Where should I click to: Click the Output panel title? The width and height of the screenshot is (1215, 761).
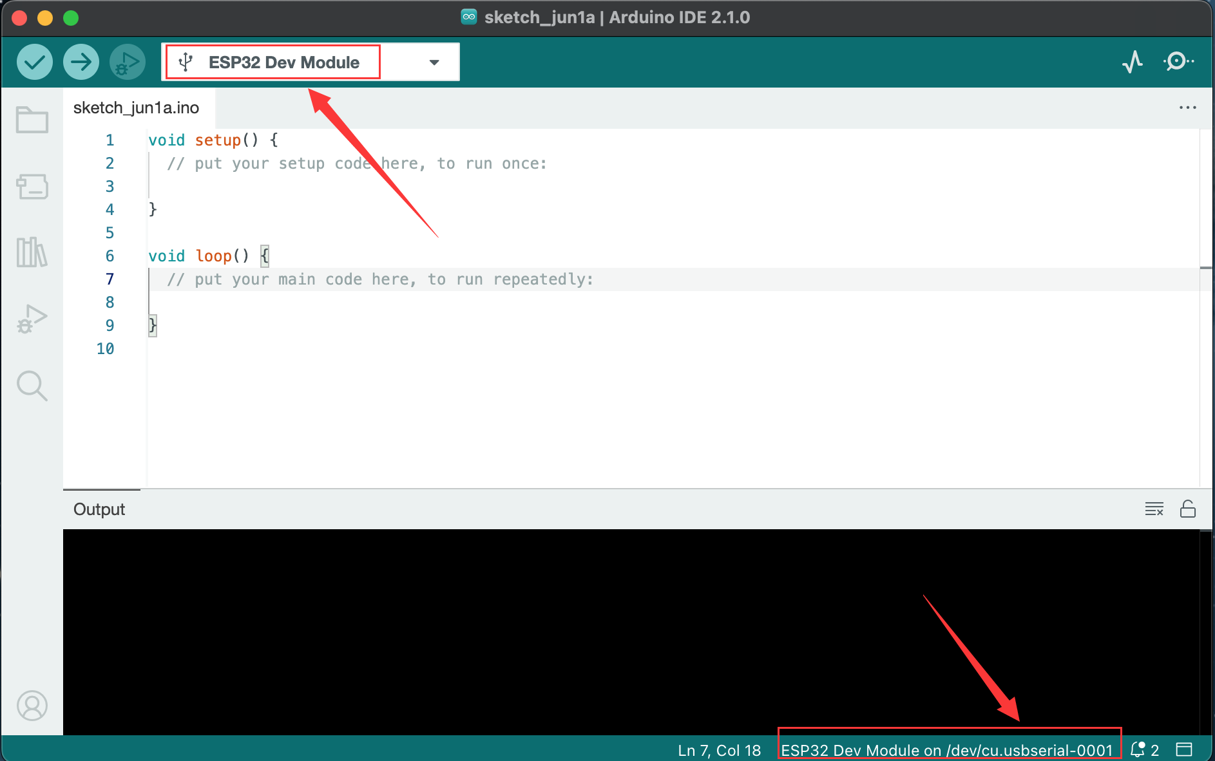(99, 509)
